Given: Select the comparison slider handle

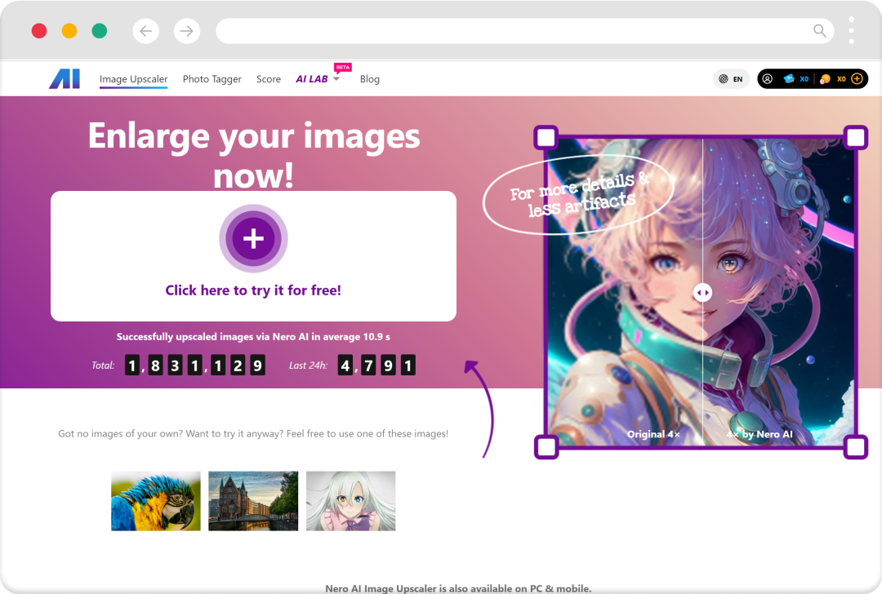Looking at the screenshot, I should [x=702, y=293].
